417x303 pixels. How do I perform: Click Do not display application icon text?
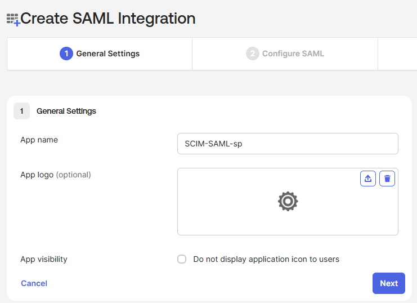pyautogui.click(x=266, y=259)
